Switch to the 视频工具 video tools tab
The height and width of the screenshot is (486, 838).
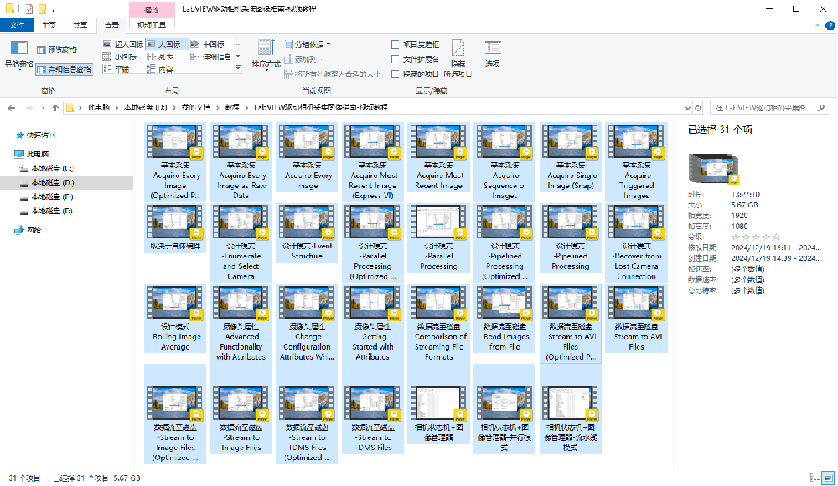[152, 25]
